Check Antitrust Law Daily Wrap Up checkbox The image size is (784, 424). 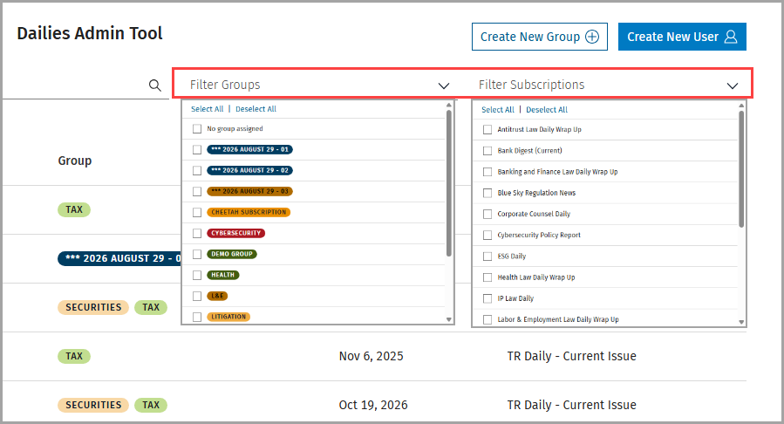[x=487, y=129]
